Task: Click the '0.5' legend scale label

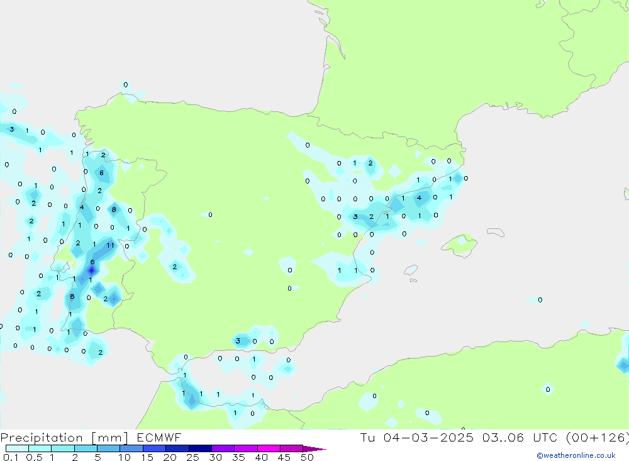Action: pos(34,457)
